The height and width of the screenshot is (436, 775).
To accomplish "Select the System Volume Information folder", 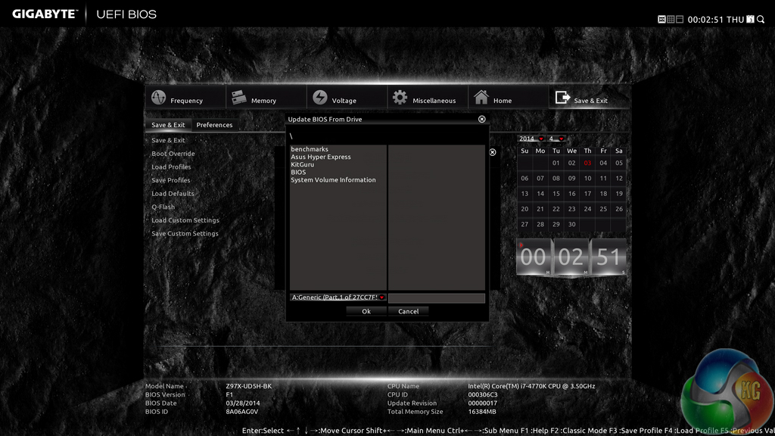I will point(333,180).
